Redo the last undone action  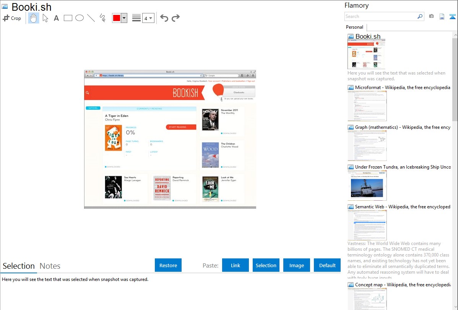[175, 18]
